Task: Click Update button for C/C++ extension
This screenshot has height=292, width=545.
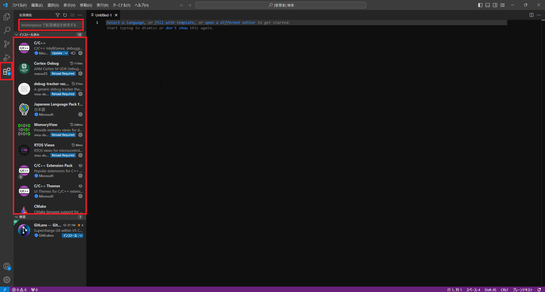Action: [57, 53]
